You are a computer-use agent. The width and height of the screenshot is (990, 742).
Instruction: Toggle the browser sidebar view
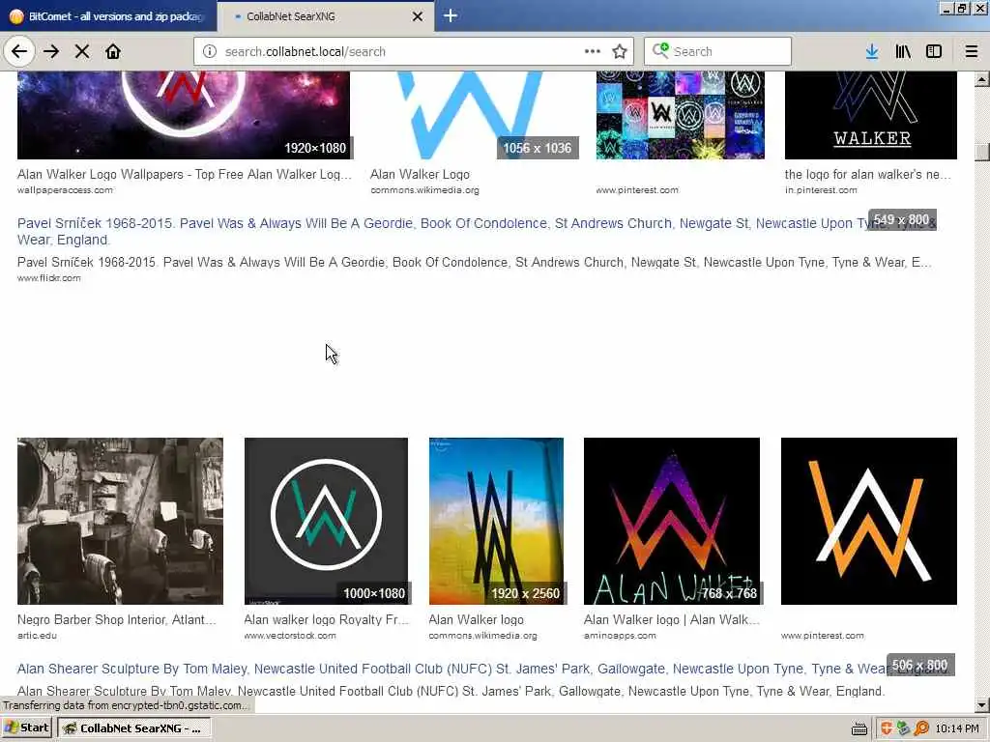point(934,52)
